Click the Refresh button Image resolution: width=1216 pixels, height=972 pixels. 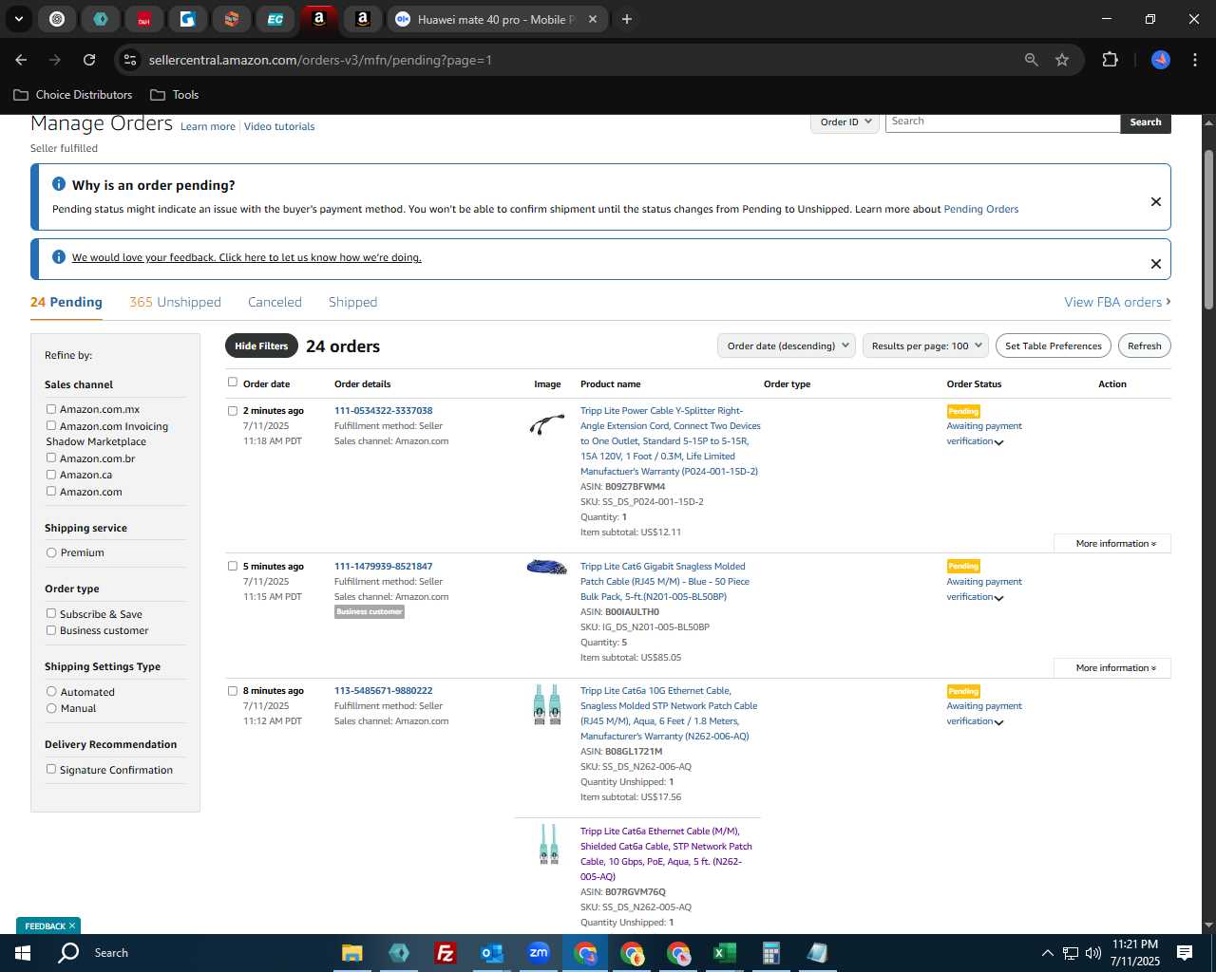[1144, 346]
